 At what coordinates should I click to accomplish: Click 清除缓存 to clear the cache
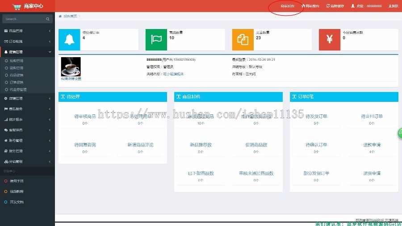[335, 6]
